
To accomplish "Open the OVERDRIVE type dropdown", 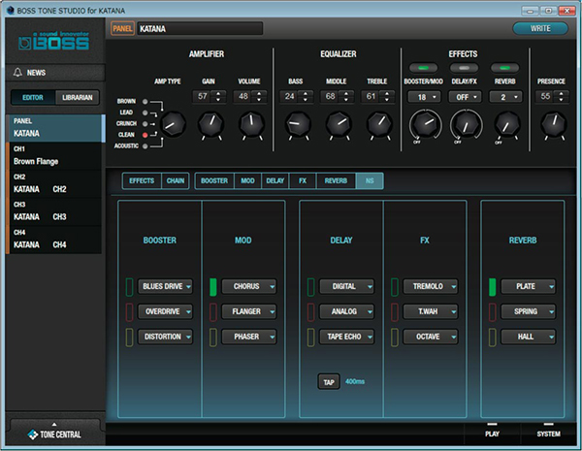I will click(x=165, y=311).
